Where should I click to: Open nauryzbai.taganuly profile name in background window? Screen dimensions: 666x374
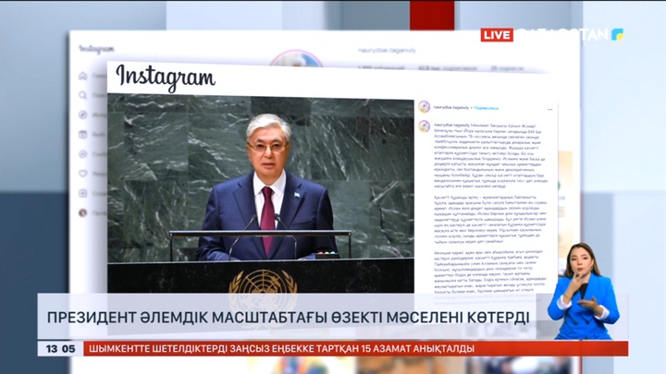[387, 51]
